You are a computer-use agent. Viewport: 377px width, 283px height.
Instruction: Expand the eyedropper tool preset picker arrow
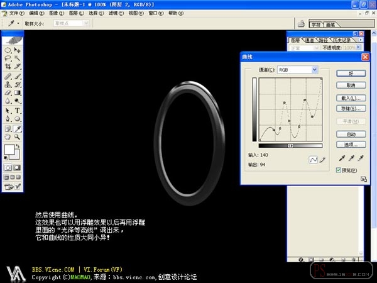coord(18,23)
